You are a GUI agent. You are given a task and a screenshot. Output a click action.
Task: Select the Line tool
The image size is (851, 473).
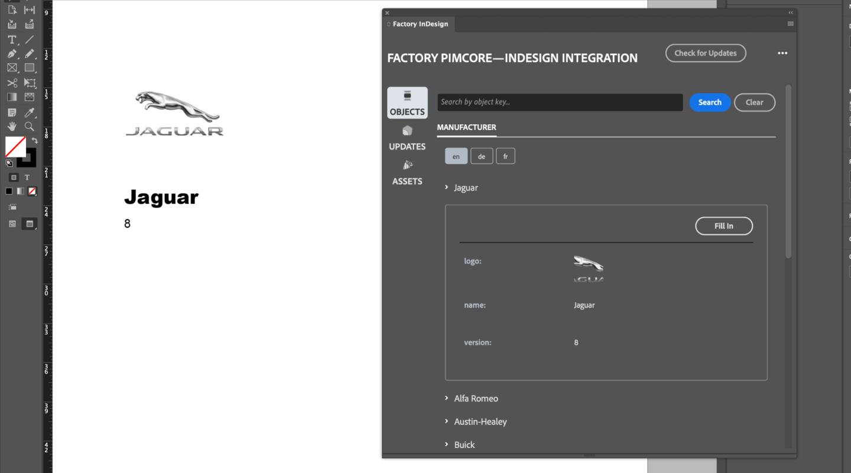[30, 40]
